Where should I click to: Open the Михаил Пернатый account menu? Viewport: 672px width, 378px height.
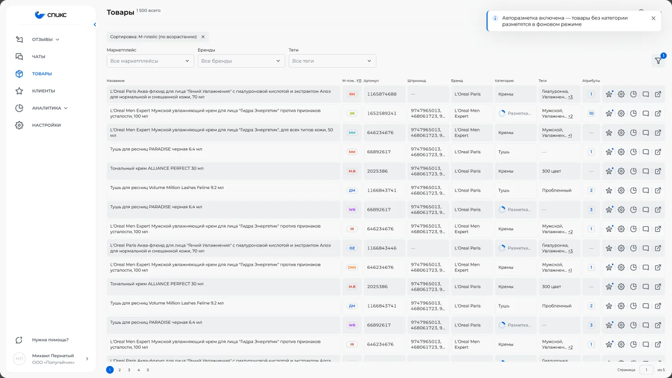pos(51,359)
